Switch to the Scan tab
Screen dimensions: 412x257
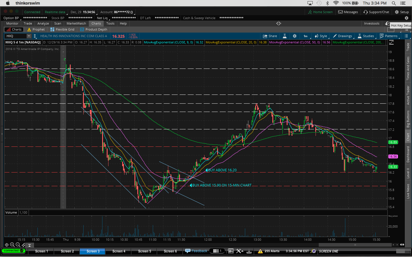coord(58,23)
